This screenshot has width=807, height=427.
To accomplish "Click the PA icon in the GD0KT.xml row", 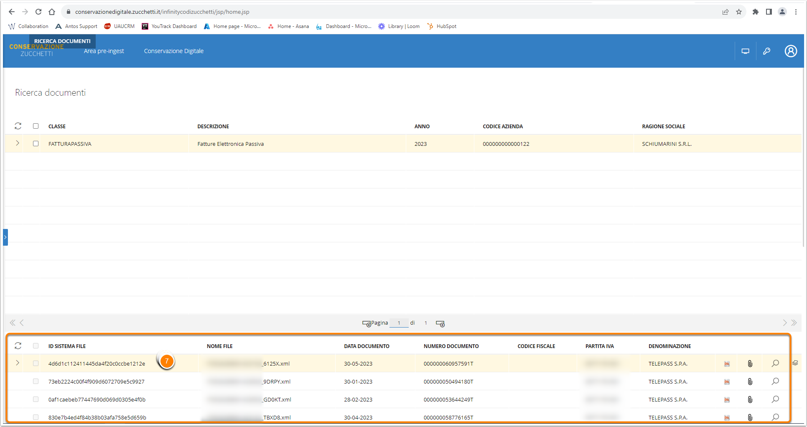I will tap(727, 400).
